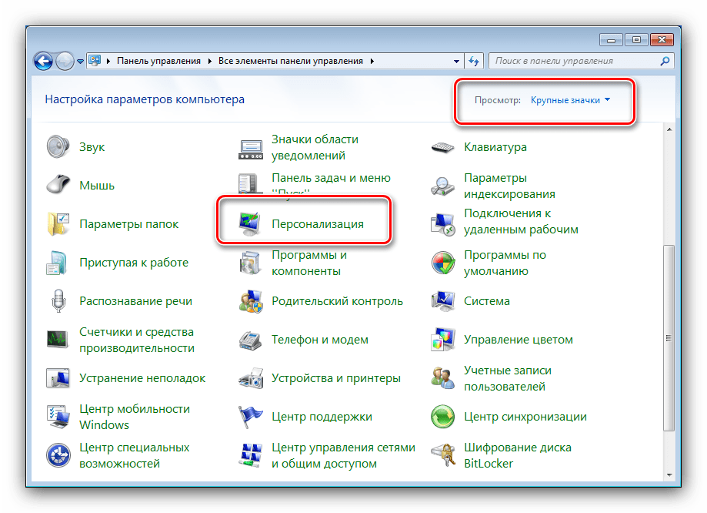Image resolution: width=707 pixels, height=513 pixels.
Task: Expand the arrow after Панель управления breadcrumb
Action: point(209,61)
